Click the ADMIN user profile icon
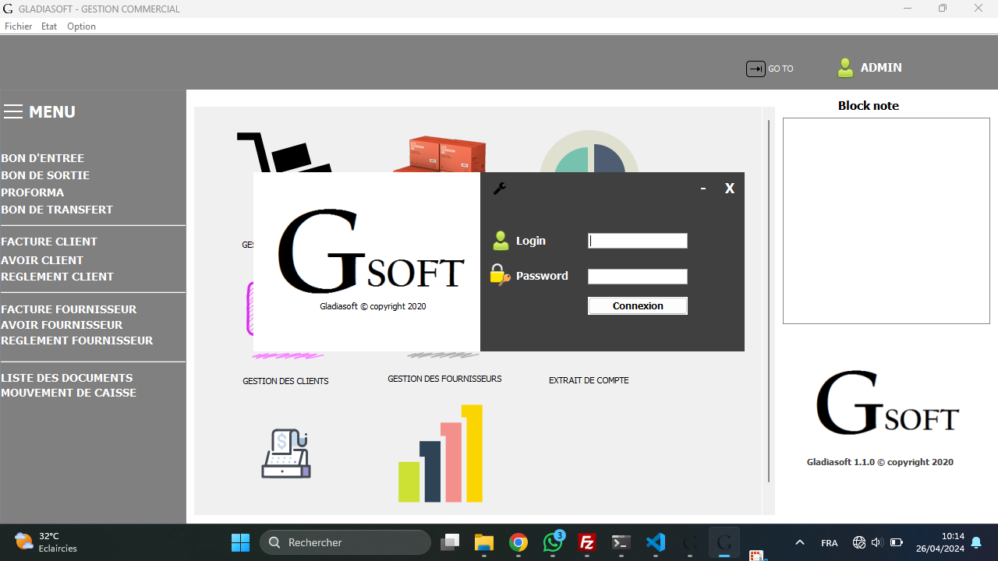998x561 pixels. coord(845,68)
